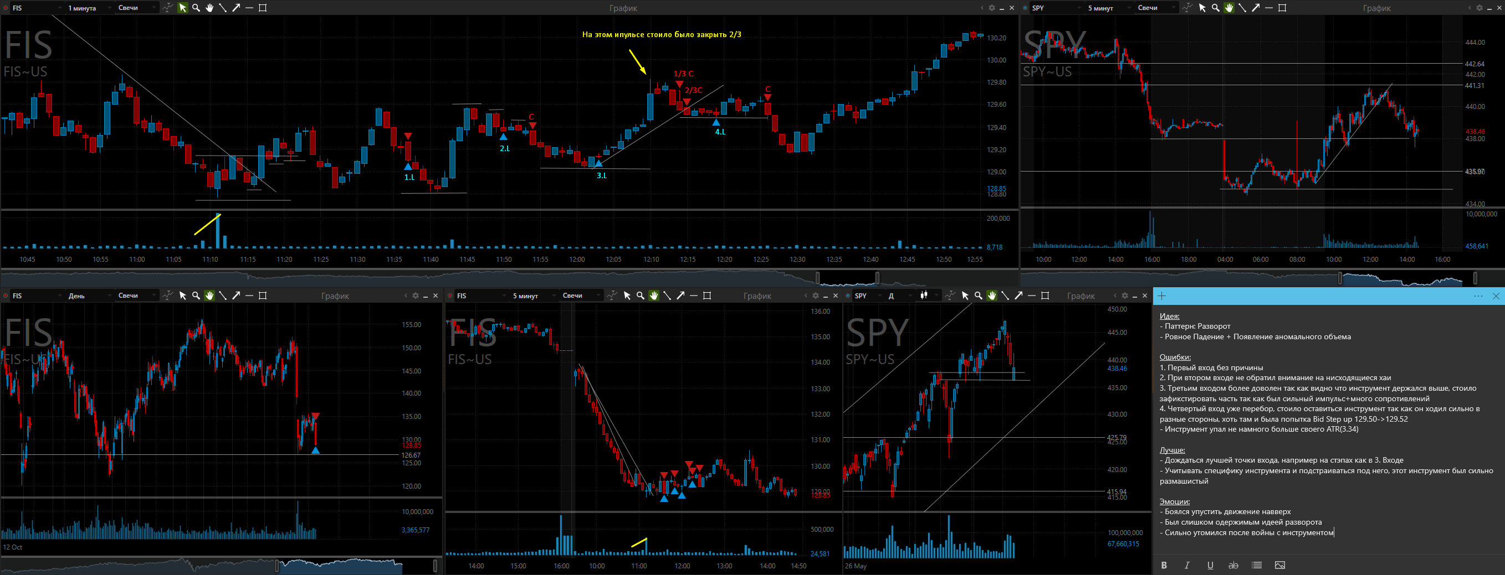
Task: Activate hand pan tool in FIS 1 минута chart
Action: (210, 8)
